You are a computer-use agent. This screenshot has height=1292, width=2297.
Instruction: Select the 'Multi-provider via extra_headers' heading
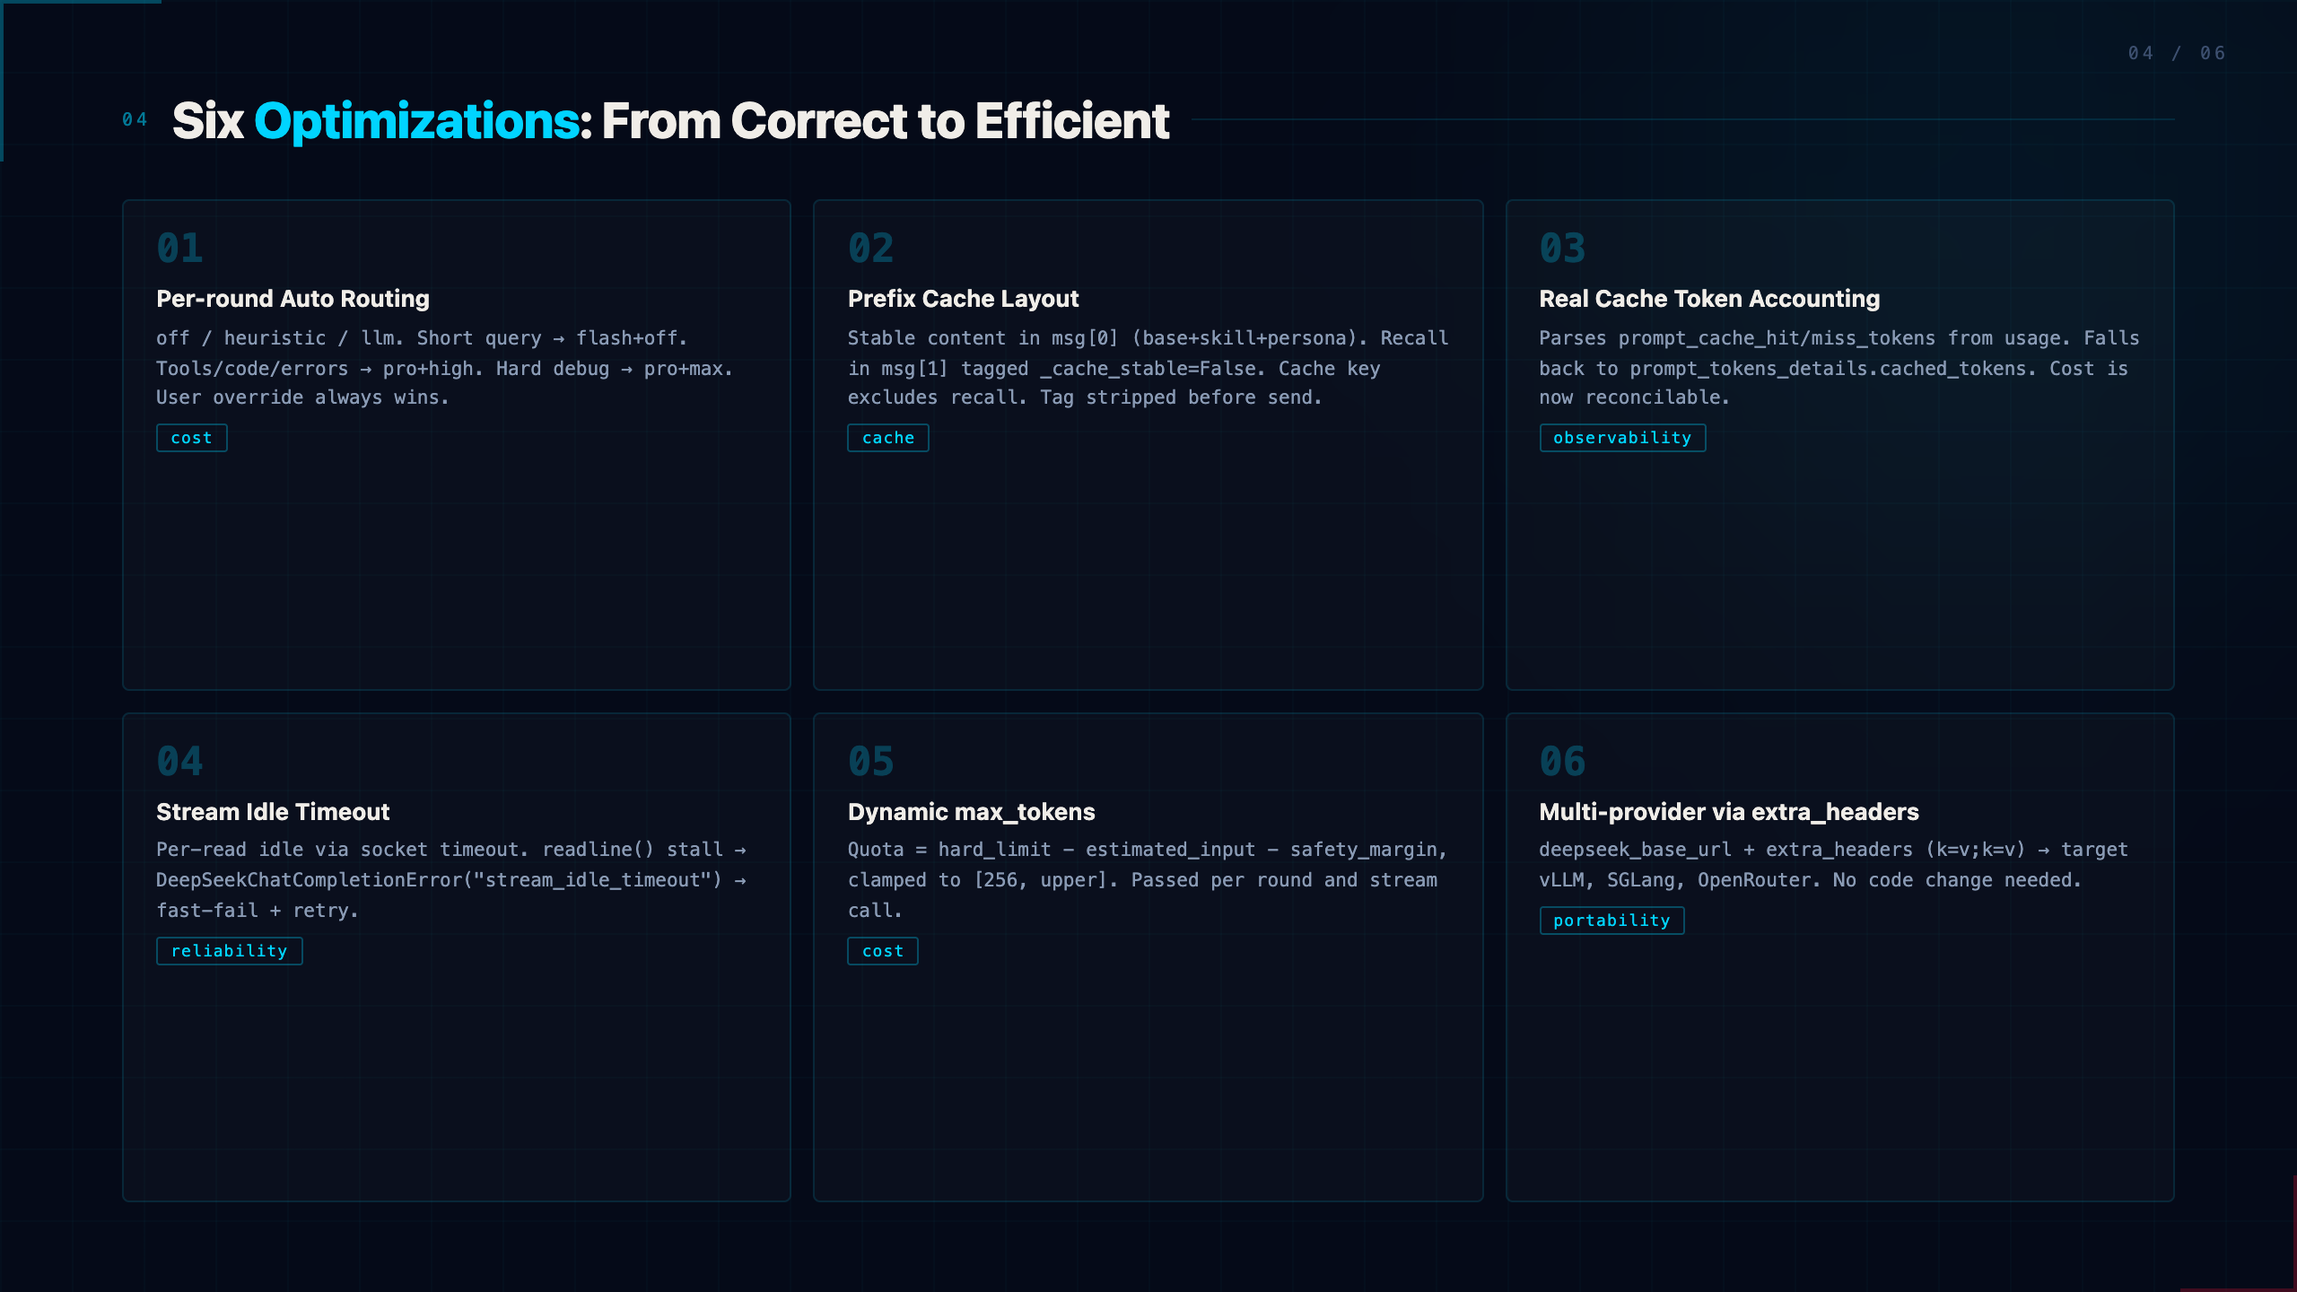1729,811
